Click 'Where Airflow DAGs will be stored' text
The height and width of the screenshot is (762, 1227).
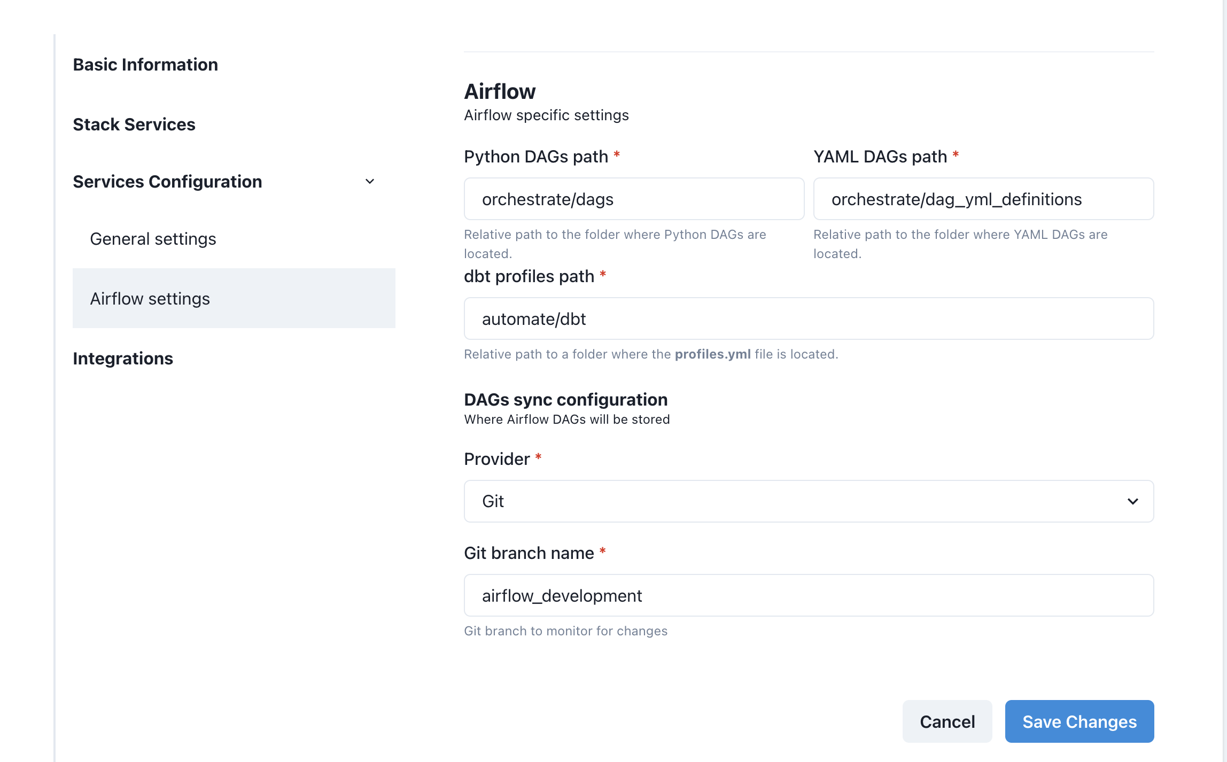click(x=567, y=419)
